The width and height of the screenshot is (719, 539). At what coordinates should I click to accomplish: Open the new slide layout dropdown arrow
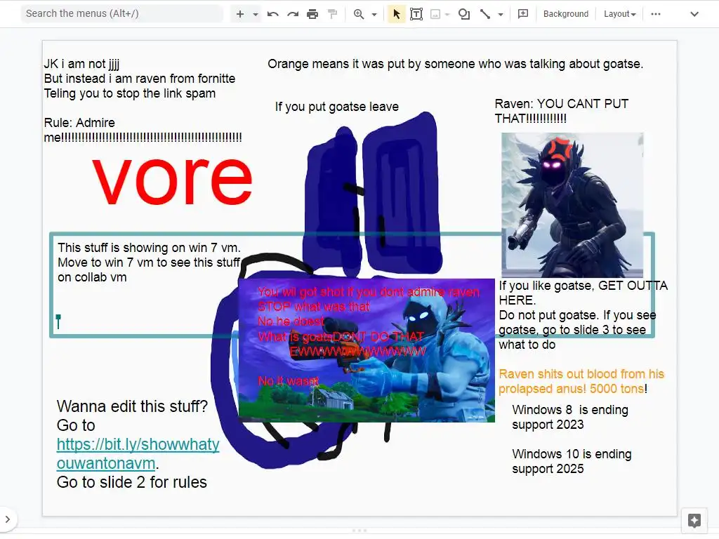[256, 14]
